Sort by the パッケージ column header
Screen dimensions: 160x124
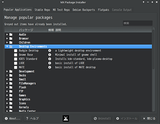point(33,30)
